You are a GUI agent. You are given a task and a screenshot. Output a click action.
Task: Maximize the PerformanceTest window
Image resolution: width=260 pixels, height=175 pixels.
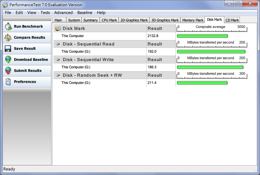pyautogui.click(x=238, y=4)
